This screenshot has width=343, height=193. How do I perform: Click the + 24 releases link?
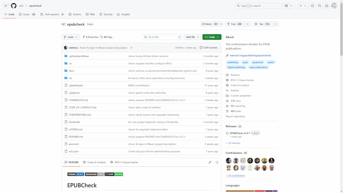(233, 143)
